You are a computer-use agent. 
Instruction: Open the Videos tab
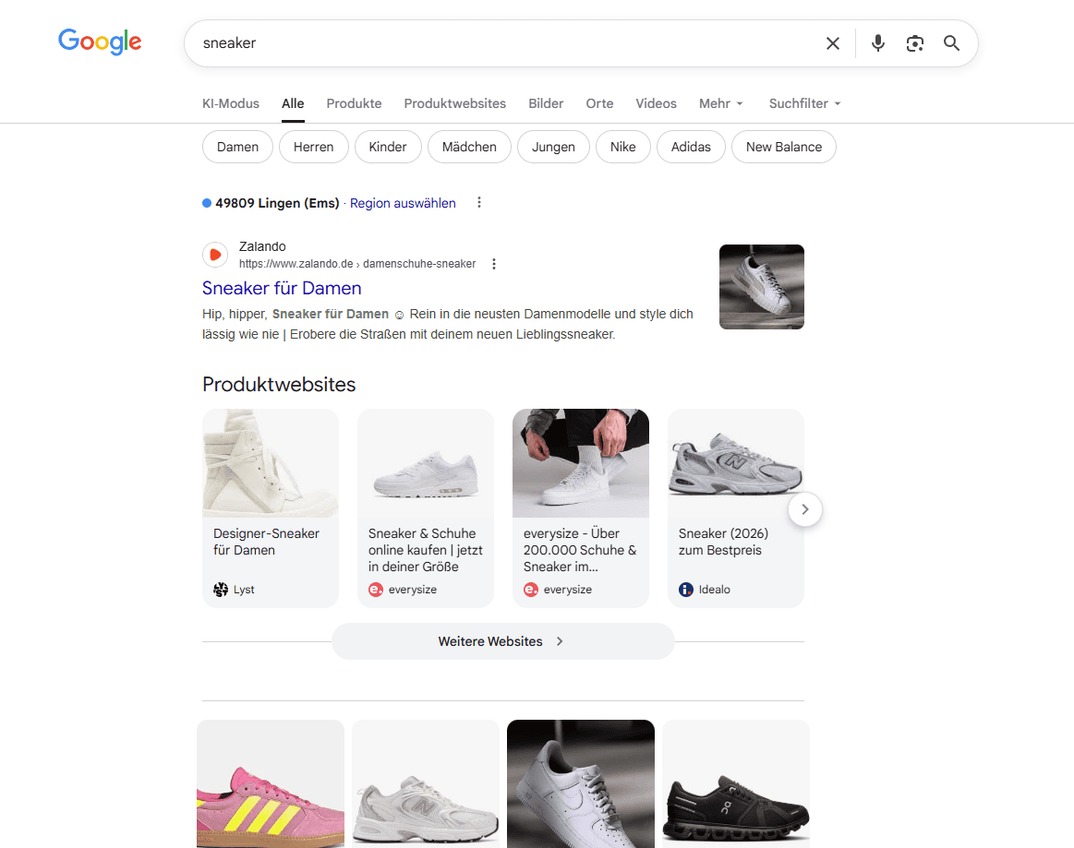(657, 103)
